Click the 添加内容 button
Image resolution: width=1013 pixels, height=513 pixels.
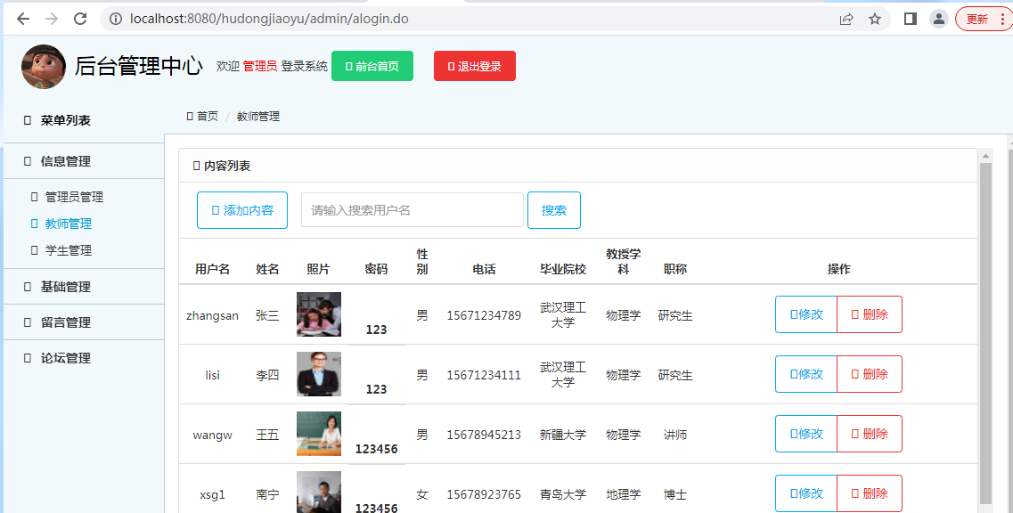coord(242,210)
